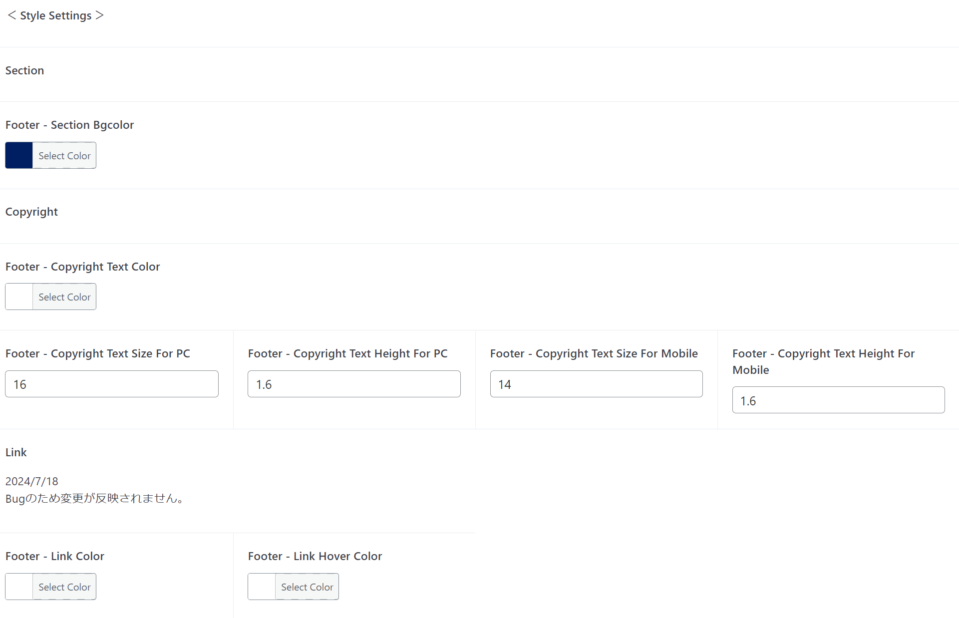Click the Copyright Text Color swatch
This screenshot has height=618, width=959.
pyautogui.click(x=19, y=297)
